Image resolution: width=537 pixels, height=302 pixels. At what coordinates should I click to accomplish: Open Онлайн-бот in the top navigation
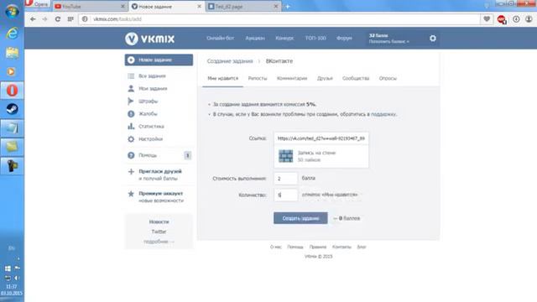(x=220, y=38)
